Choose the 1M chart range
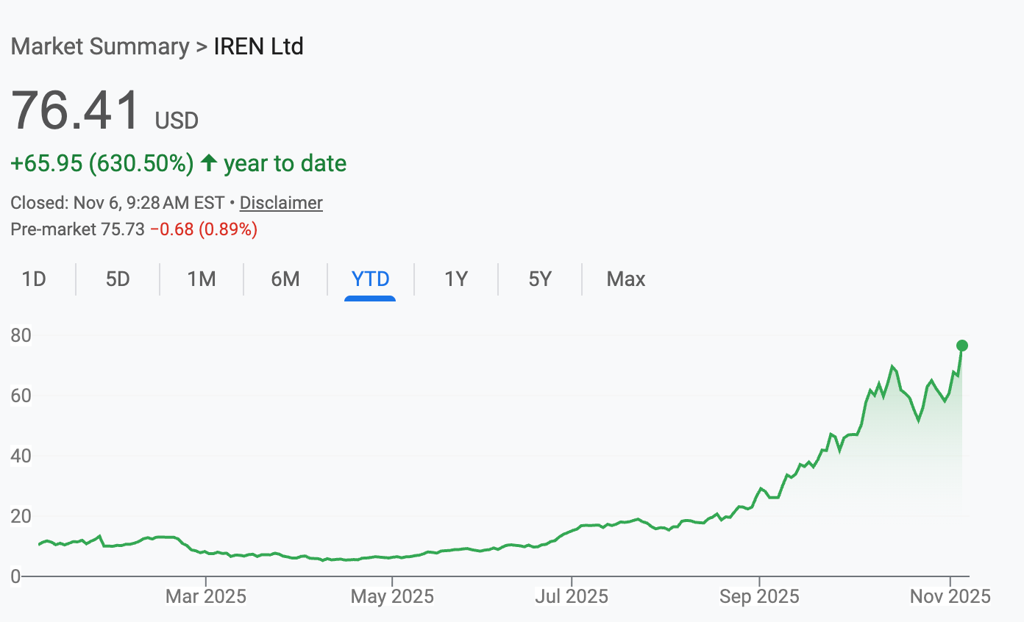Viewport: 1024px width, 622px height. click(202, 279)
